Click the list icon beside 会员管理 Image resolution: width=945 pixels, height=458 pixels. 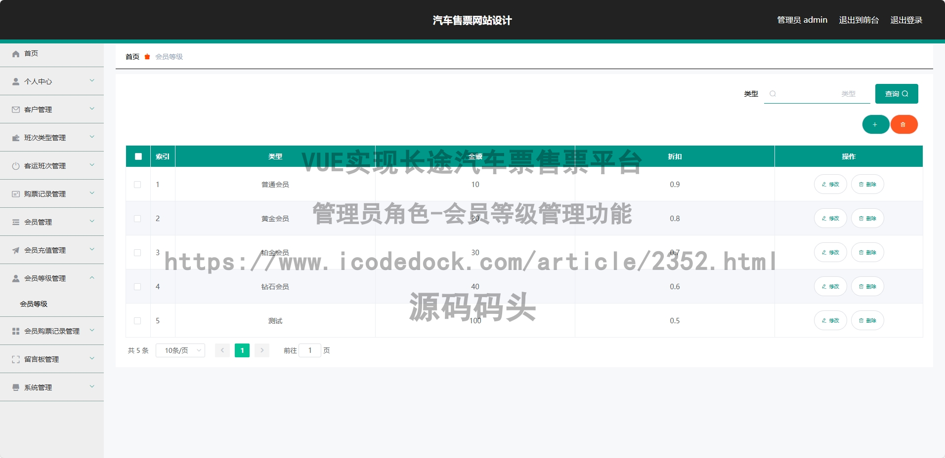(x=16, y=222)
